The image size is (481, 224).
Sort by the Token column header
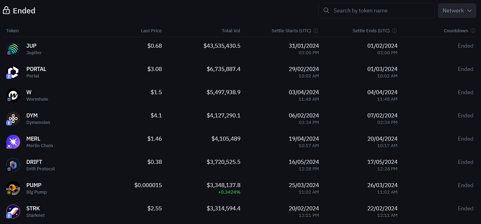[13, 31]
